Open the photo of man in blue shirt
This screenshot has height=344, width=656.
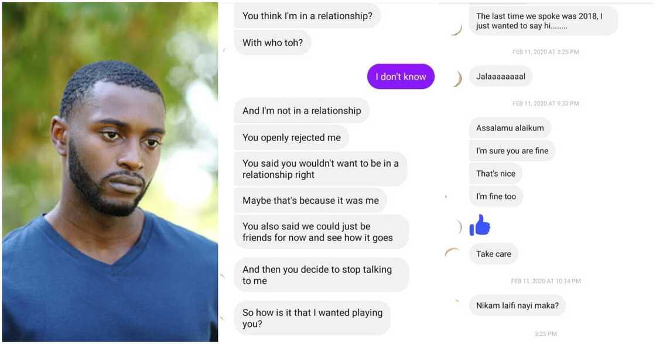pos(110,172)
